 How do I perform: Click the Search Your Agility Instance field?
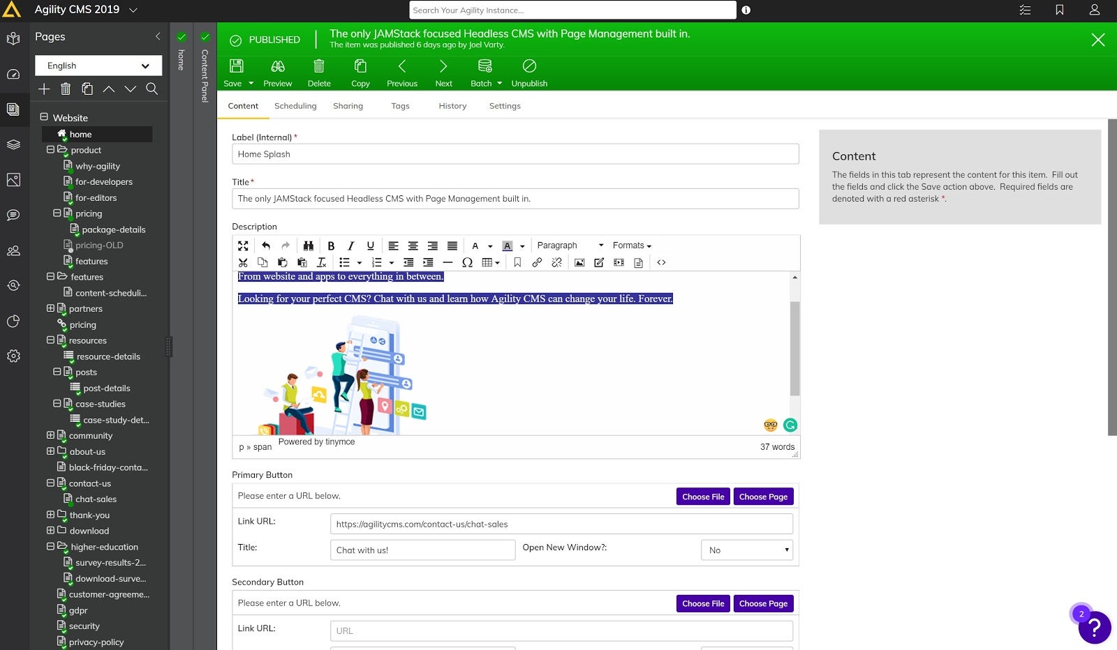tap(572, 10)
